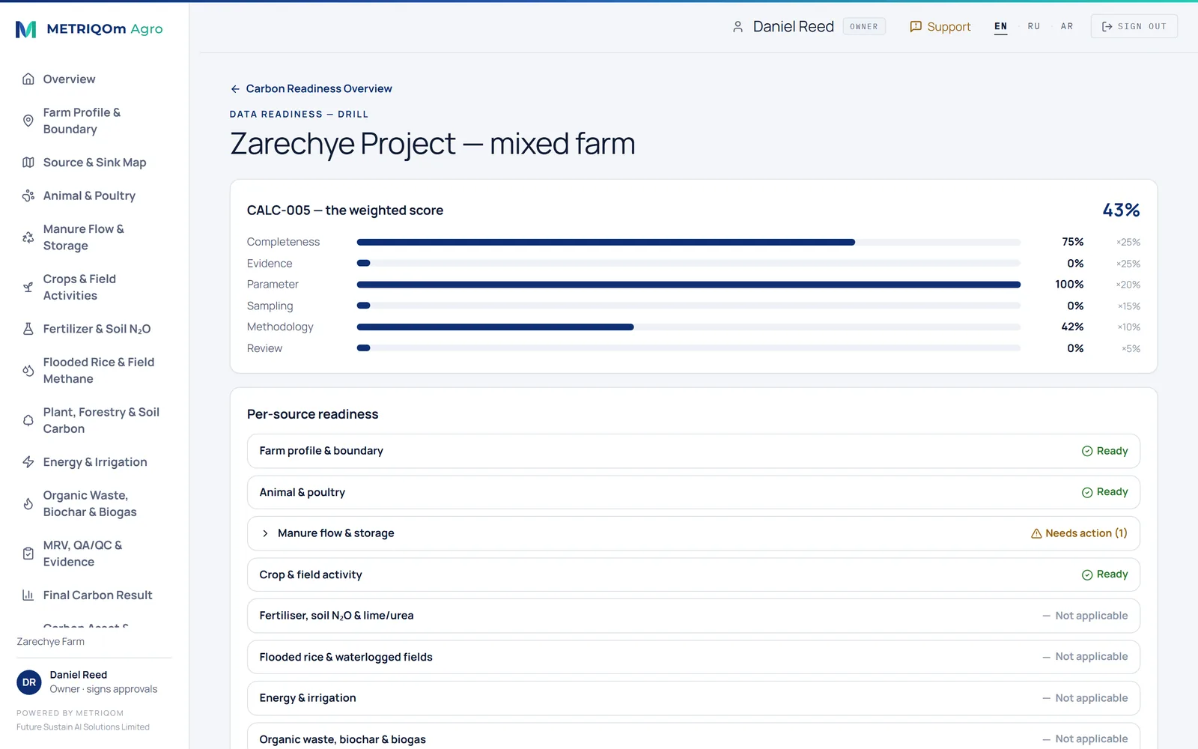Click Not applicable on Energy & irrigation row
The width and height of the screenshot is (1198, 749).
click(1085, 698)
